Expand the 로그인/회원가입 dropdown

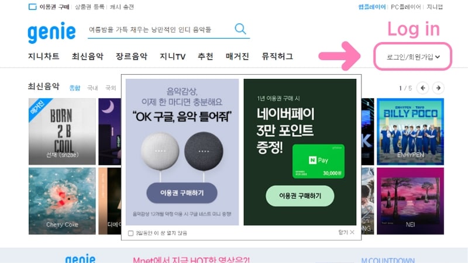(x=413, y=57)
